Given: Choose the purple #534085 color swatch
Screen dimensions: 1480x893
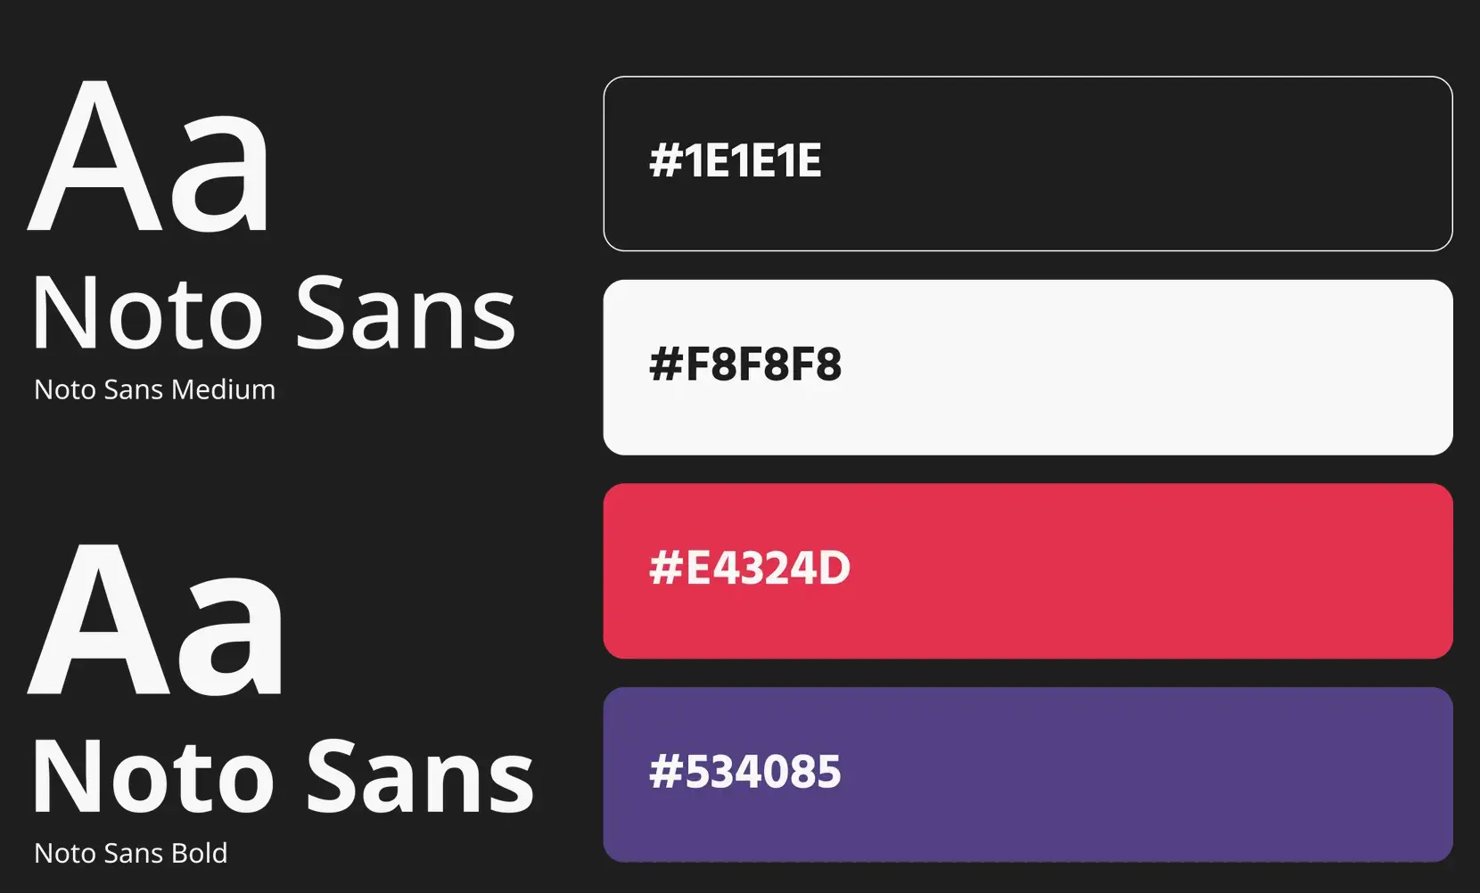Looking at the screenshot, I should coord(1028,774).
